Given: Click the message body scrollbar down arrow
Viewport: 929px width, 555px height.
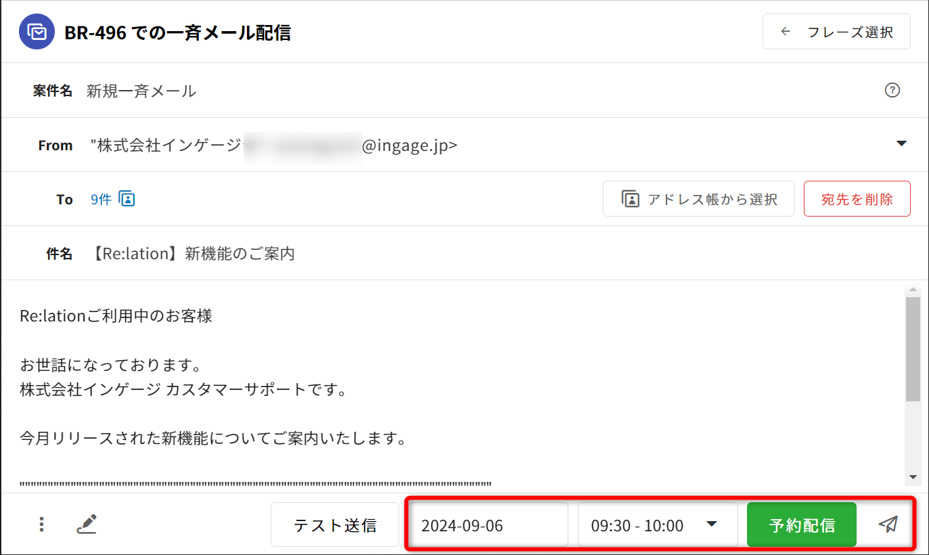Looking at the screenshot, I should (913, 477).
